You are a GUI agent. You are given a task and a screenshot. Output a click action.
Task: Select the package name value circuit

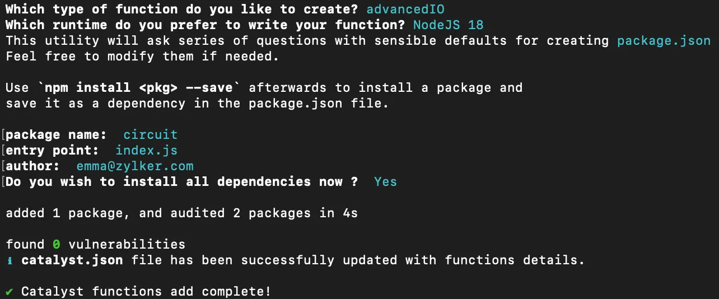150,135
